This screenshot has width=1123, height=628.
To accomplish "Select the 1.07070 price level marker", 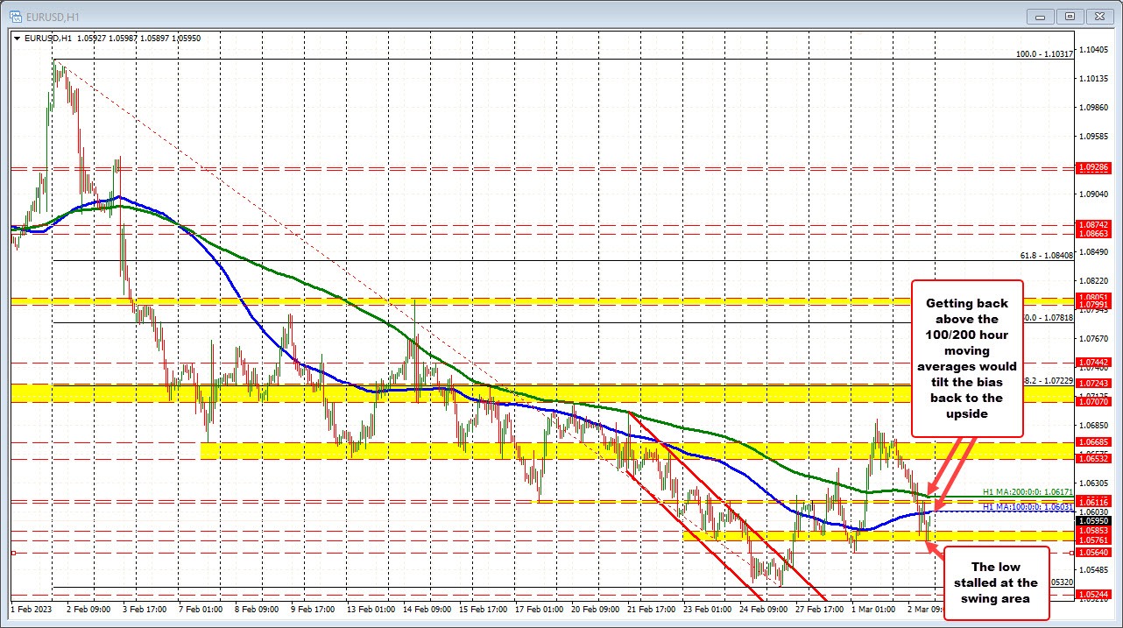I will tap(1093, 402).
